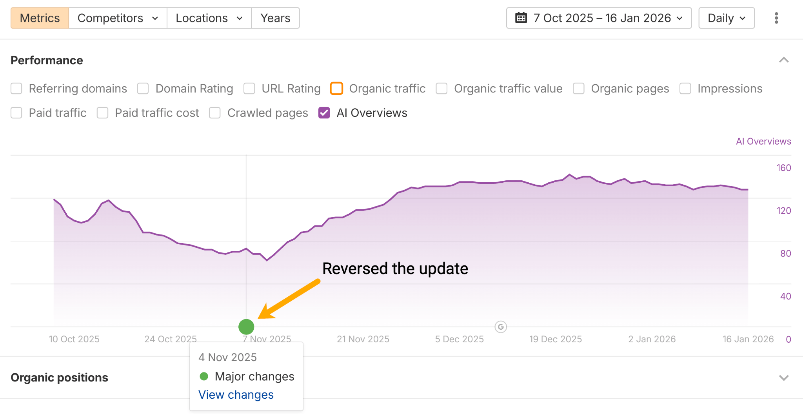Enable Organic traffic value metric
The height and width of the screenshot is (414, 803).
pos(441,89)
